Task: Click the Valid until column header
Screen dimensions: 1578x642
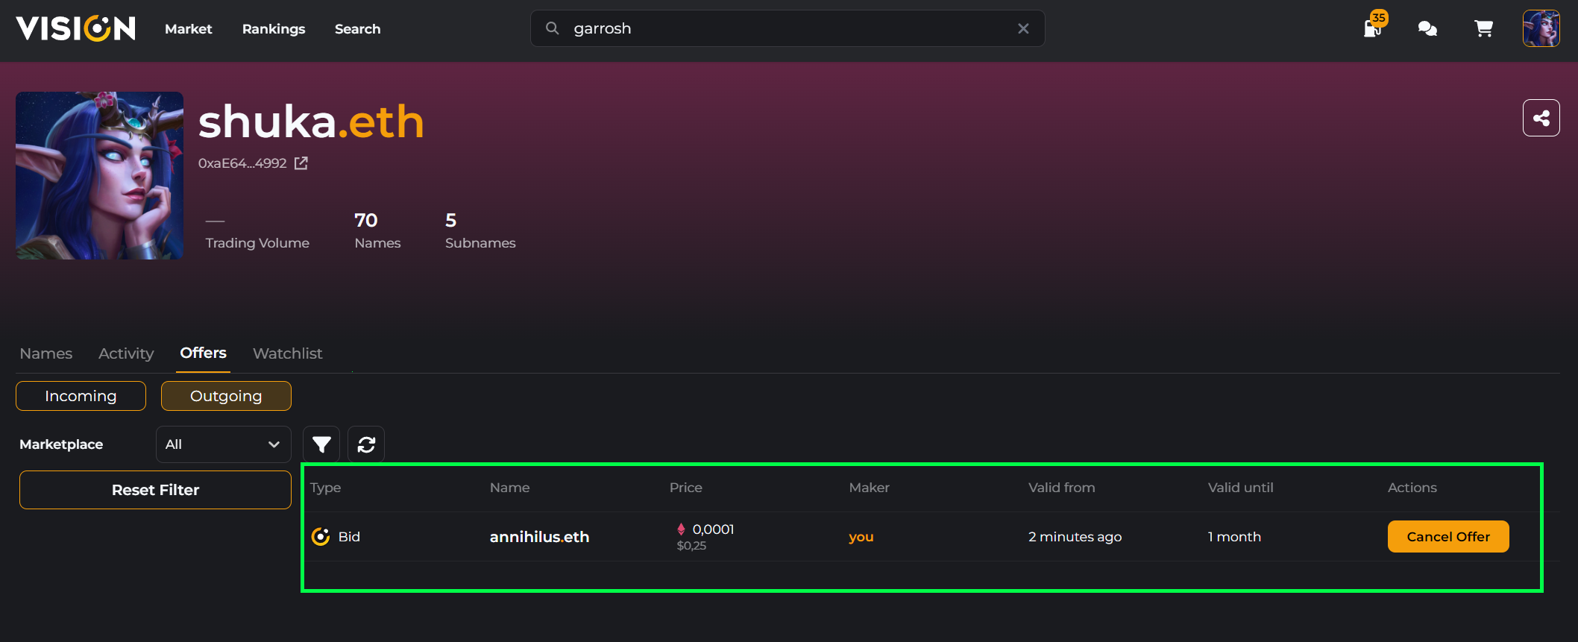Action: [1241, 488]
